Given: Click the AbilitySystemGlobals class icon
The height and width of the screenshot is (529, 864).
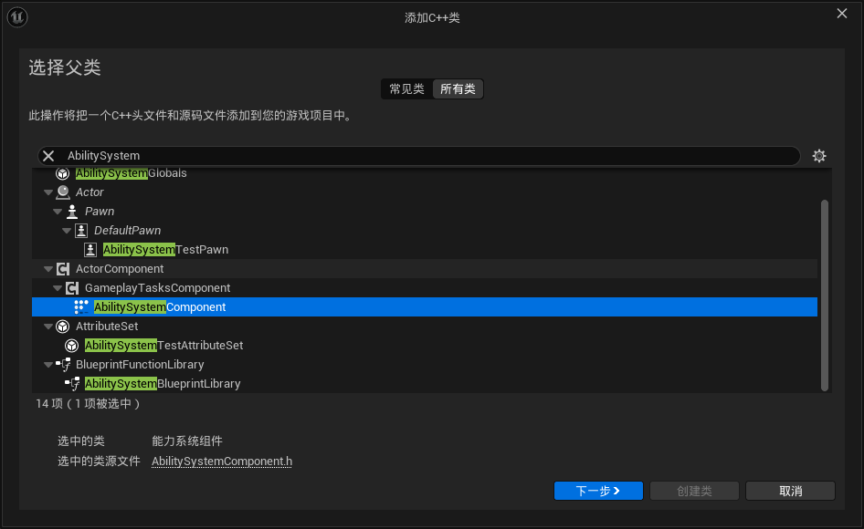Looking at the screenshot, I should tap(63, 173).
